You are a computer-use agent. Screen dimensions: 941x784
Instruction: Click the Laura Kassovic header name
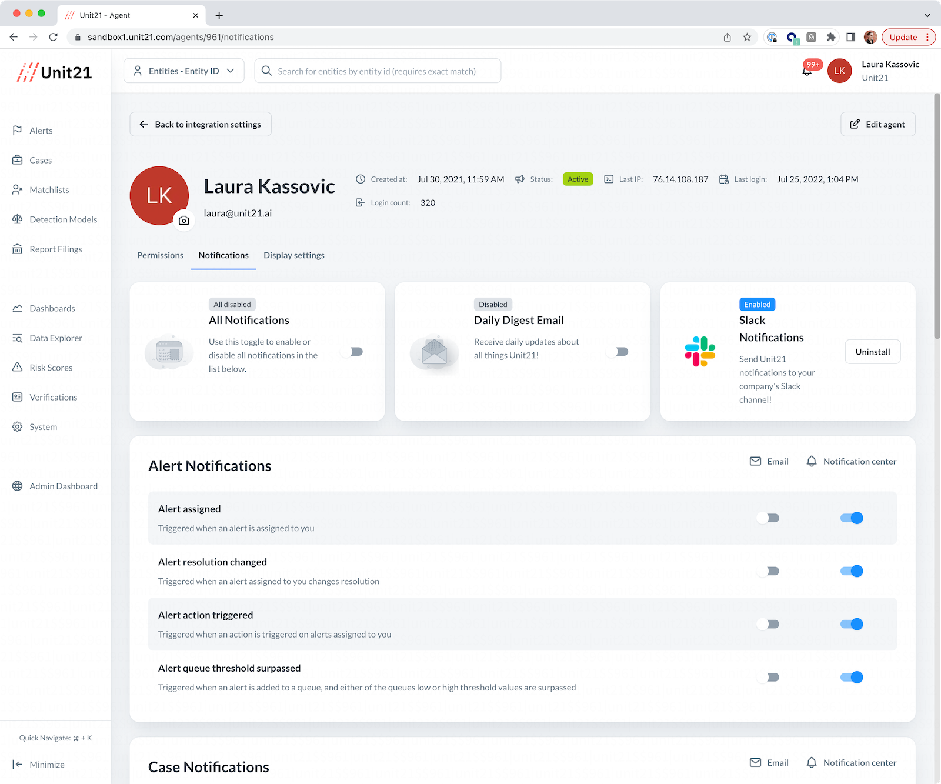pyautogui.click(x=890, y=64)
